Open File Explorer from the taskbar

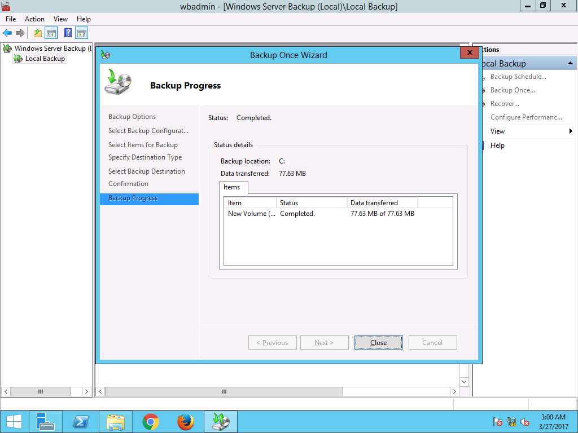pyautogui.click(x=115, y=422)
